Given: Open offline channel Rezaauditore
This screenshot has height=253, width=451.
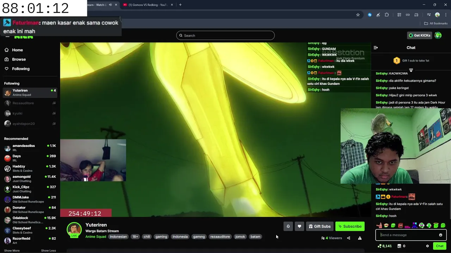Looking at the screenshot, I should tap(30, 103).
